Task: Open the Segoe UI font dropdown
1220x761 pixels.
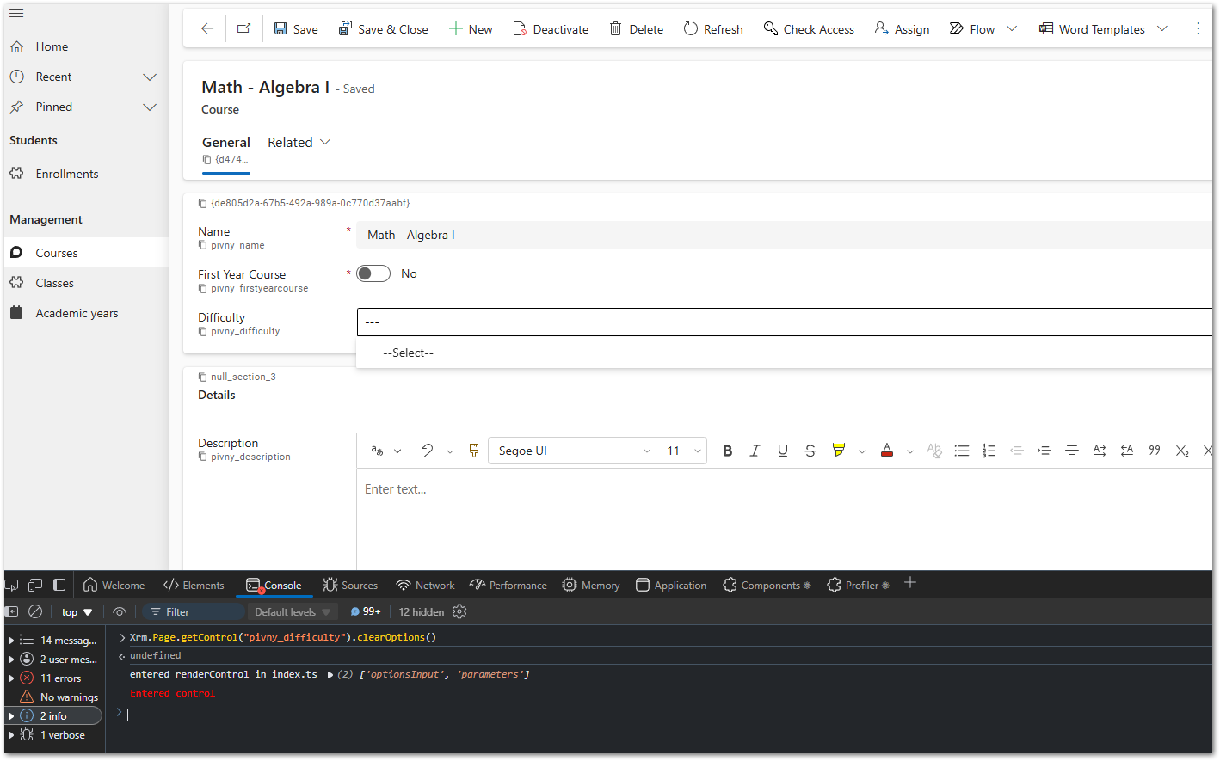Action: [x=572, y=451]
